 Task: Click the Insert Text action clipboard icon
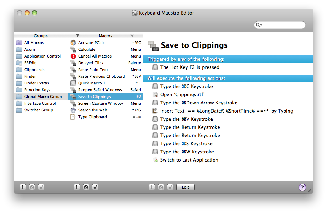[x=155, y=111]
